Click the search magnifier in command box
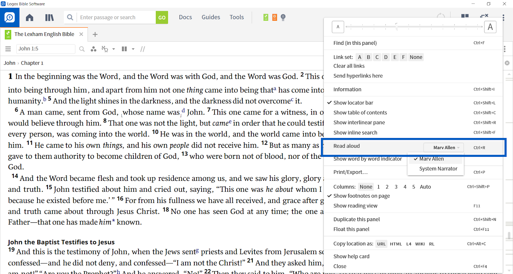The height and width of the screenshot is (274, 513). coord(70,17)
